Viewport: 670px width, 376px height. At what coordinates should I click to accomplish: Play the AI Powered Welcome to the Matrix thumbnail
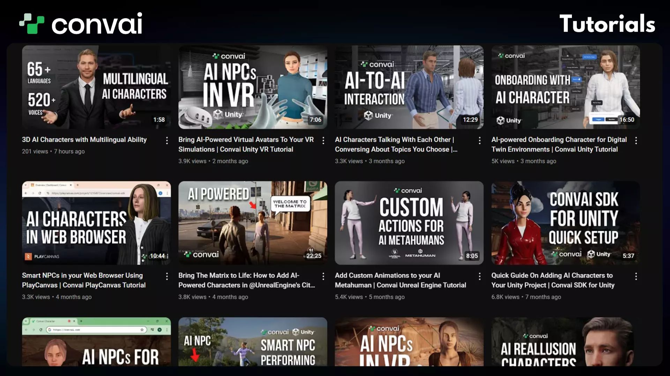click(x=253, y=223)
